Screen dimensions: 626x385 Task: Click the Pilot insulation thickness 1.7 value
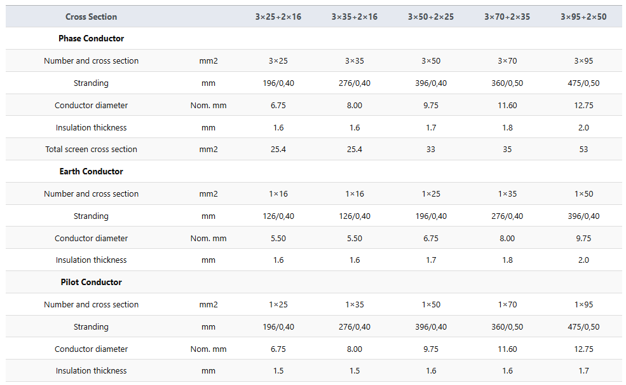[583, 371]
